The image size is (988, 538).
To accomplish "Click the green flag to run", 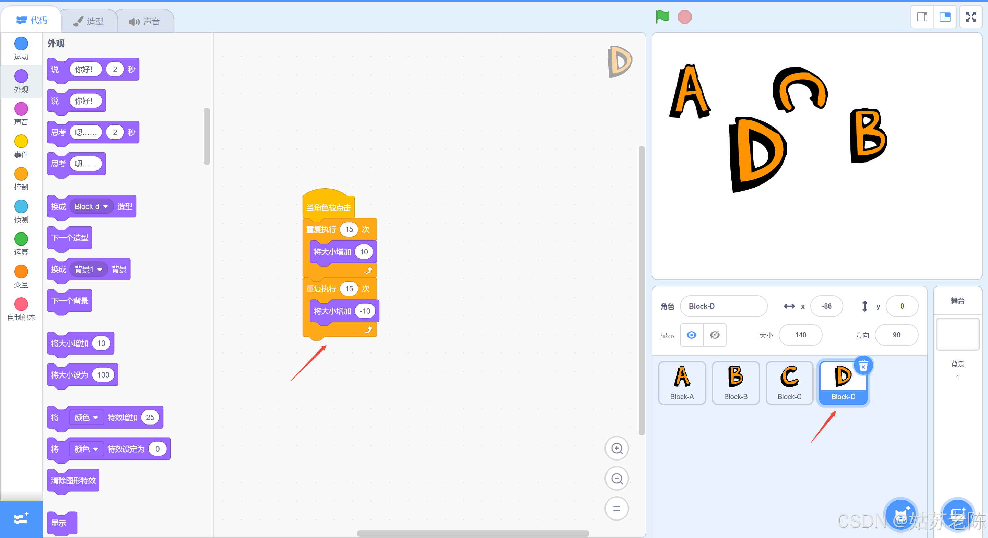I will (662, 16).
